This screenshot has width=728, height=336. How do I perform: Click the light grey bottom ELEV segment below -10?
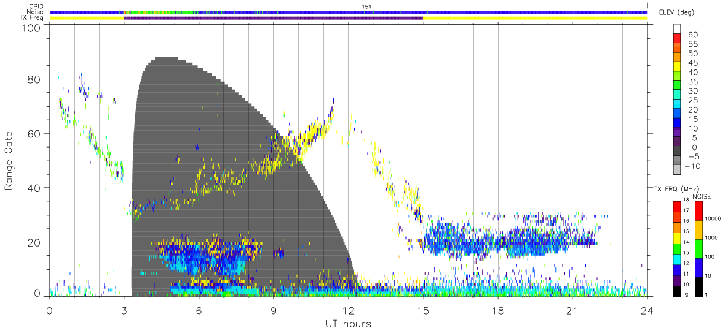(x=676, y=170)
